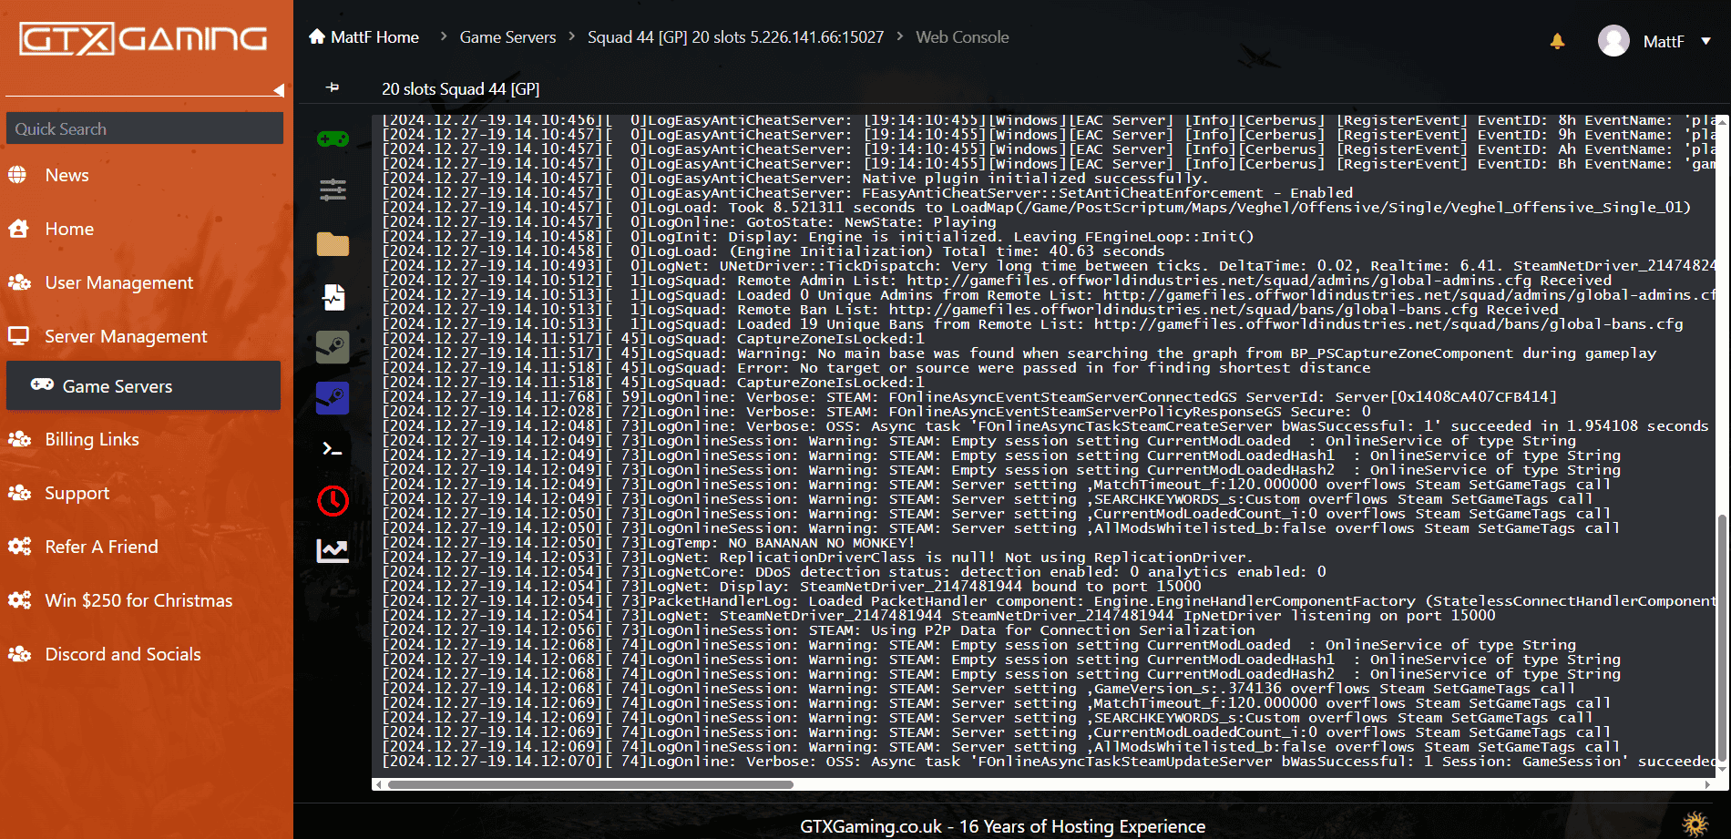The height and width of the screenshot is (839, 1731).
Task: Click the horizontal scrollbar left arrow
Action: click(x=378, y=784)
